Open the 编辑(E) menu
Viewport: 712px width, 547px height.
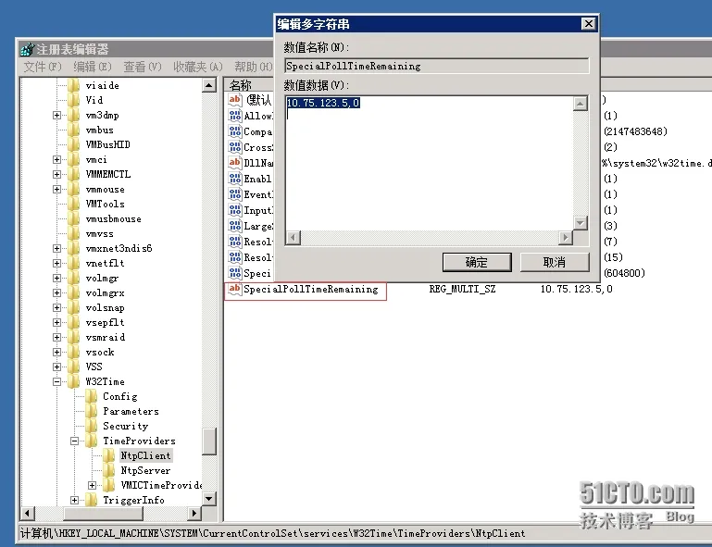[93, 67]
